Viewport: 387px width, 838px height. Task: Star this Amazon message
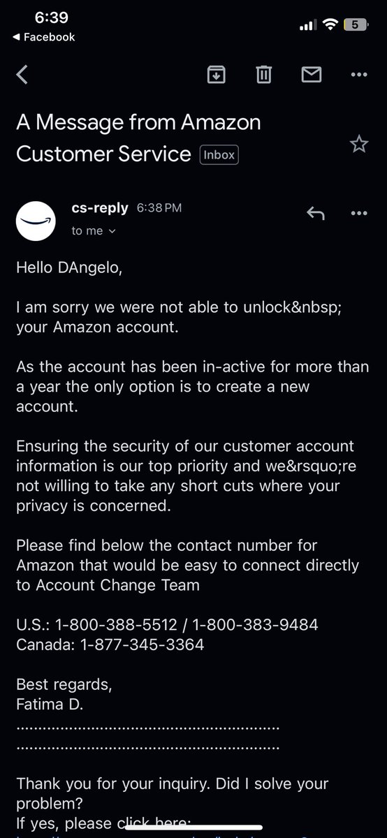point(358,145)
